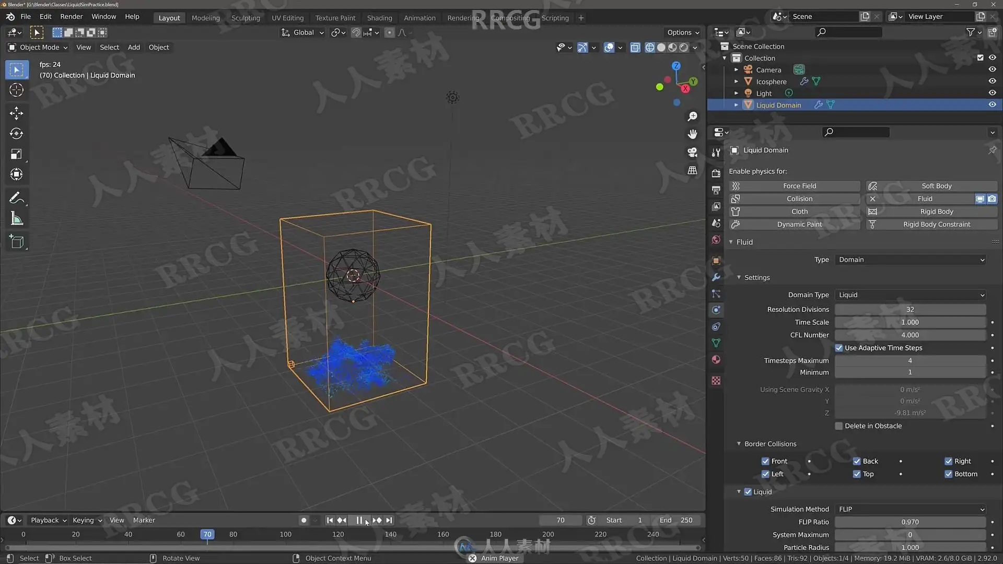1003x564 pixels.
Task: Switch to the Sculpting workspace tab
Action: 246,18
